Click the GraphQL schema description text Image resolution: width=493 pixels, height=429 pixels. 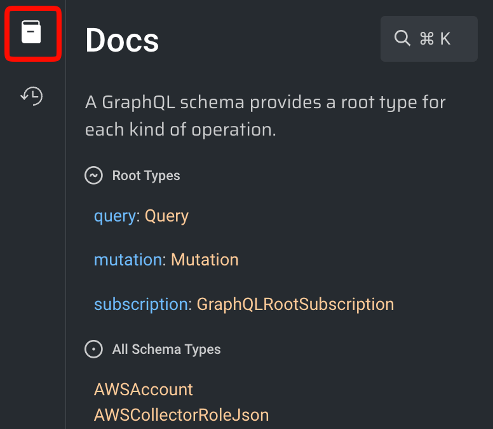(265, 116)
